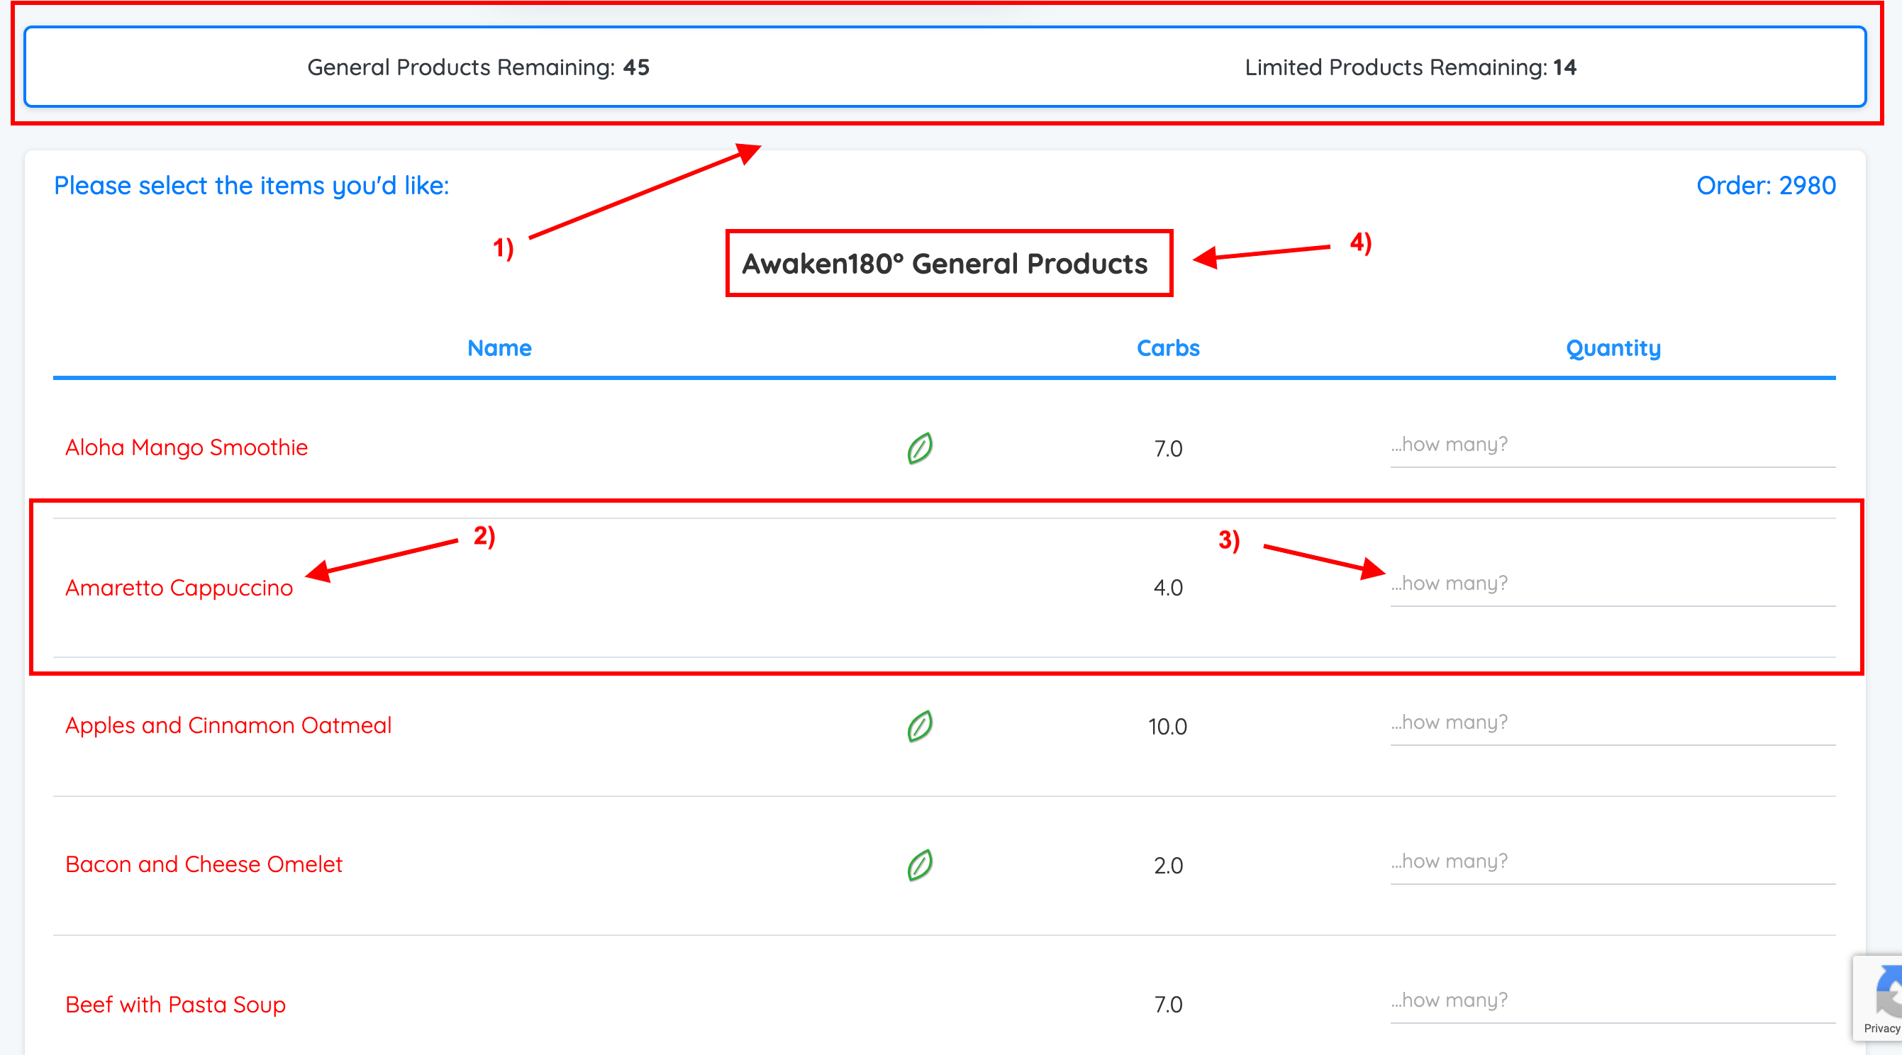Click the Limited Products Remaining counter
The image size is (1902, 1055).
pyautogui.click(x=1410, y=67)
